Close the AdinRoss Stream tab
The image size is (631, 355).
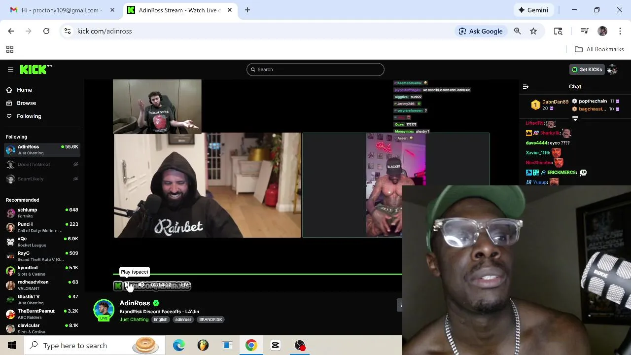coord(230,10)
